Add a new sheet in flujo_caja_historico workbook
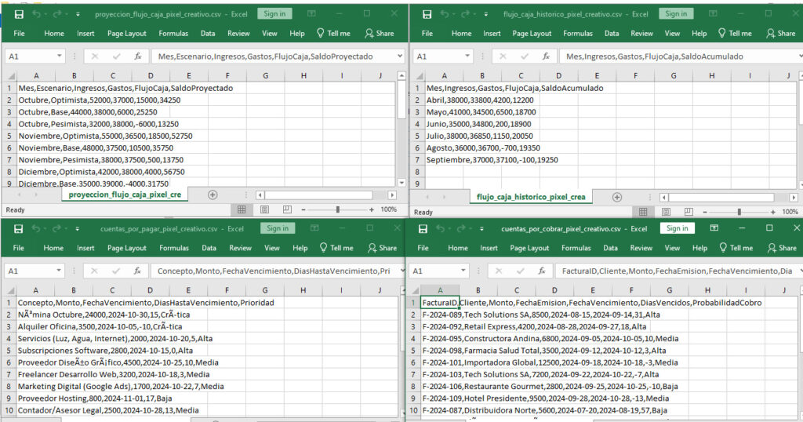 pos(617,197)
